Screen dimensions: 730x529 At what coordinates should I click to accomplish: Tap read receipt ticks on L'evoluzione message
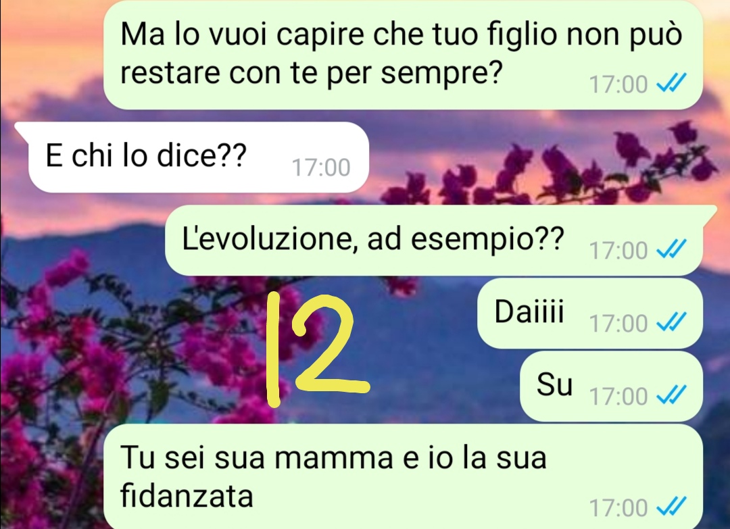pyautogui.click(x=671, y=249)
